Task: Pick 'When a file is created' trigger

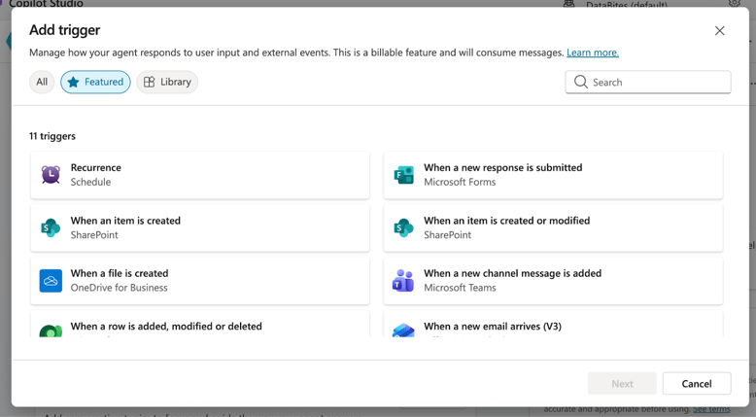Action: [200, 281]
